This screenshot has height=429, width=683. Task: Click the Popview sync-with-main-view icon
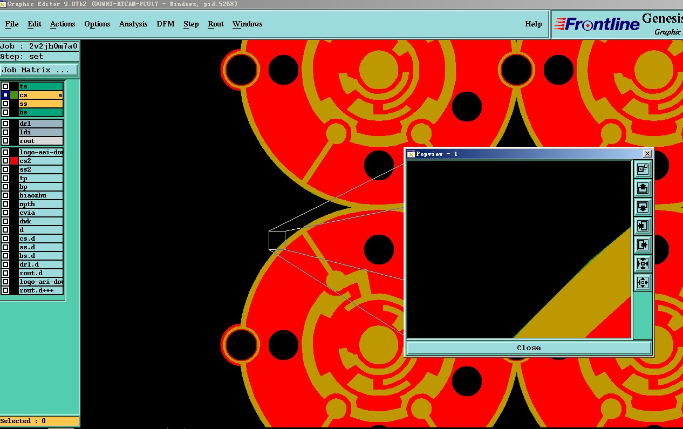tap(643, 169)
